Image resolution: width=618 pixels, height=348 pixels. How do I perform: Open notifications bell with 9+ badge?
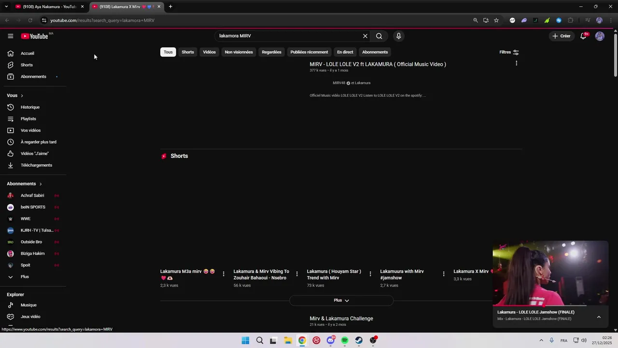click(x=583, y=36)
